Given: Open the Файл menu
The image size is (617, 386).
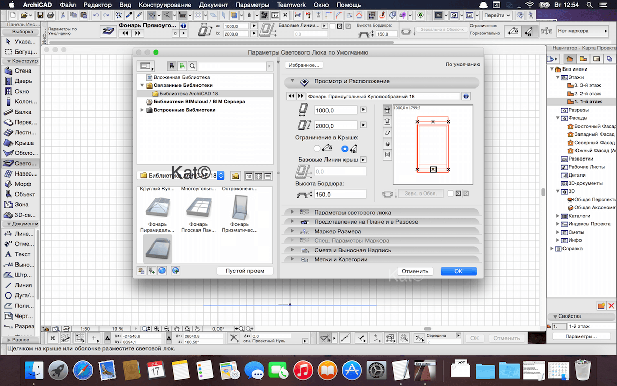Looking at the screenshot, I should (x=68, y=5).
